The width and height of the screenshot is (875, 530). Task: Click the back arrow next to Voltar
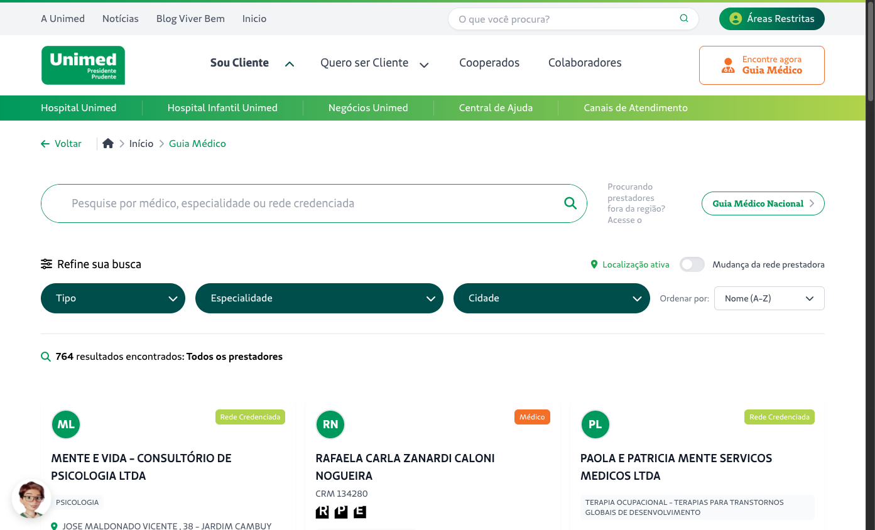44,143
